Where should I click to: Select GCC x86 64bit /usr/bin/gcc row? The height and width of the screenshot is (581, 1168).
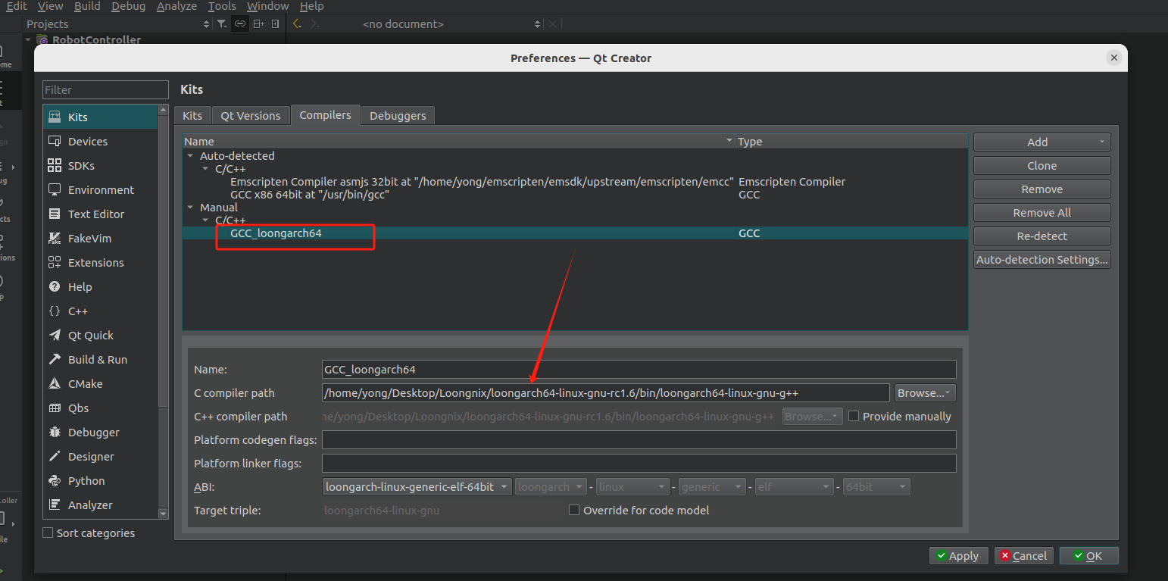point(575,195)
